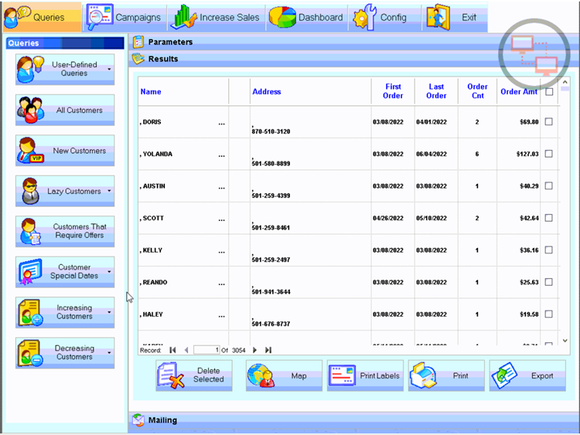
Task: Sort by Last Order column header
Action: [436, 91]
